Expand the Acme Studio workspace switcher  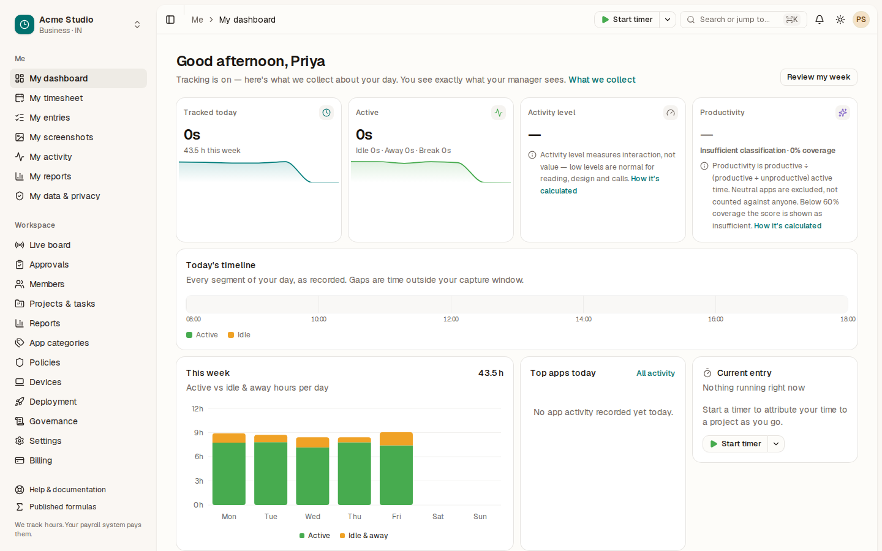(137, 24)
